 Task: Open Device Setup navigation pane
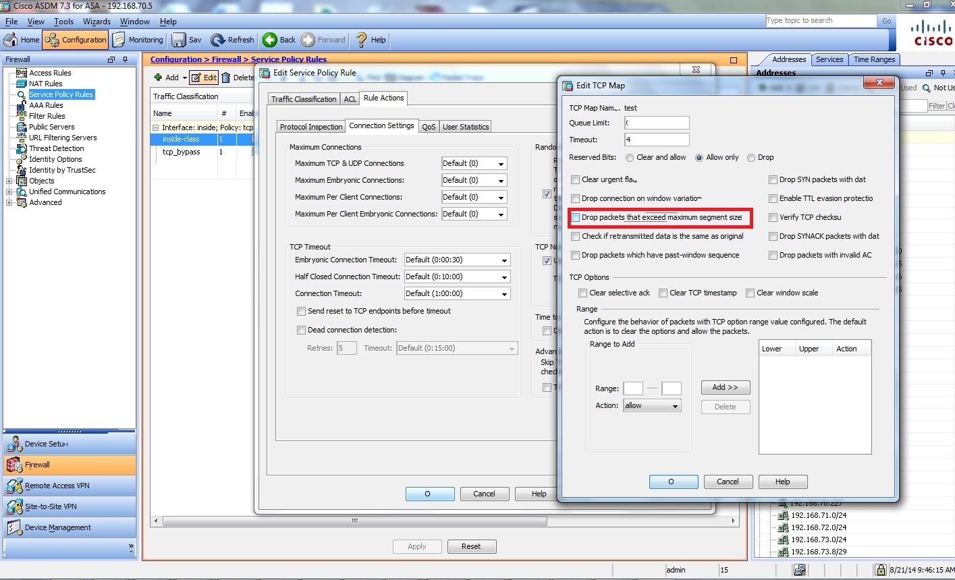coord(70,444)
